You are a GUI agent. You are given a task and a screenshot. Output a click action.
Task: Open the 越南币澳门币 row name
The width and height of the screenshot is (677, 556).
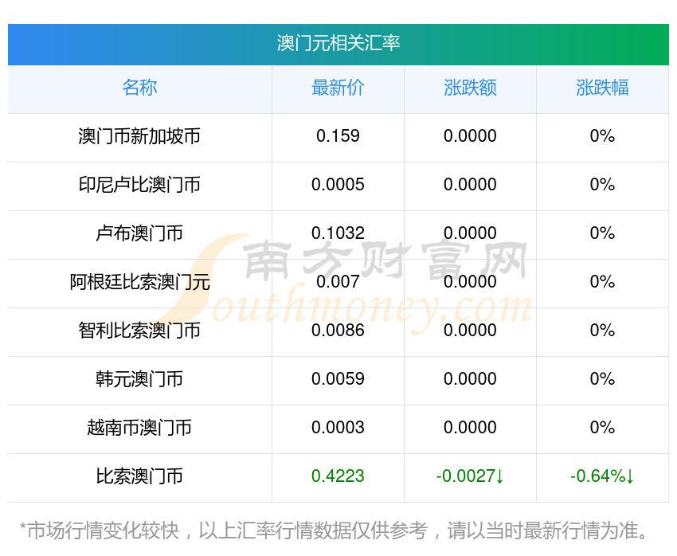pos(140,428)
